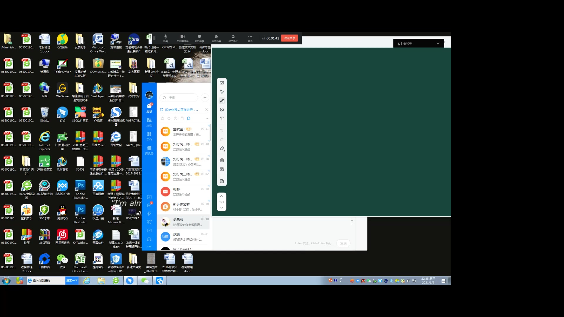Dismiss the ongoing call banner

click(207, 110)
